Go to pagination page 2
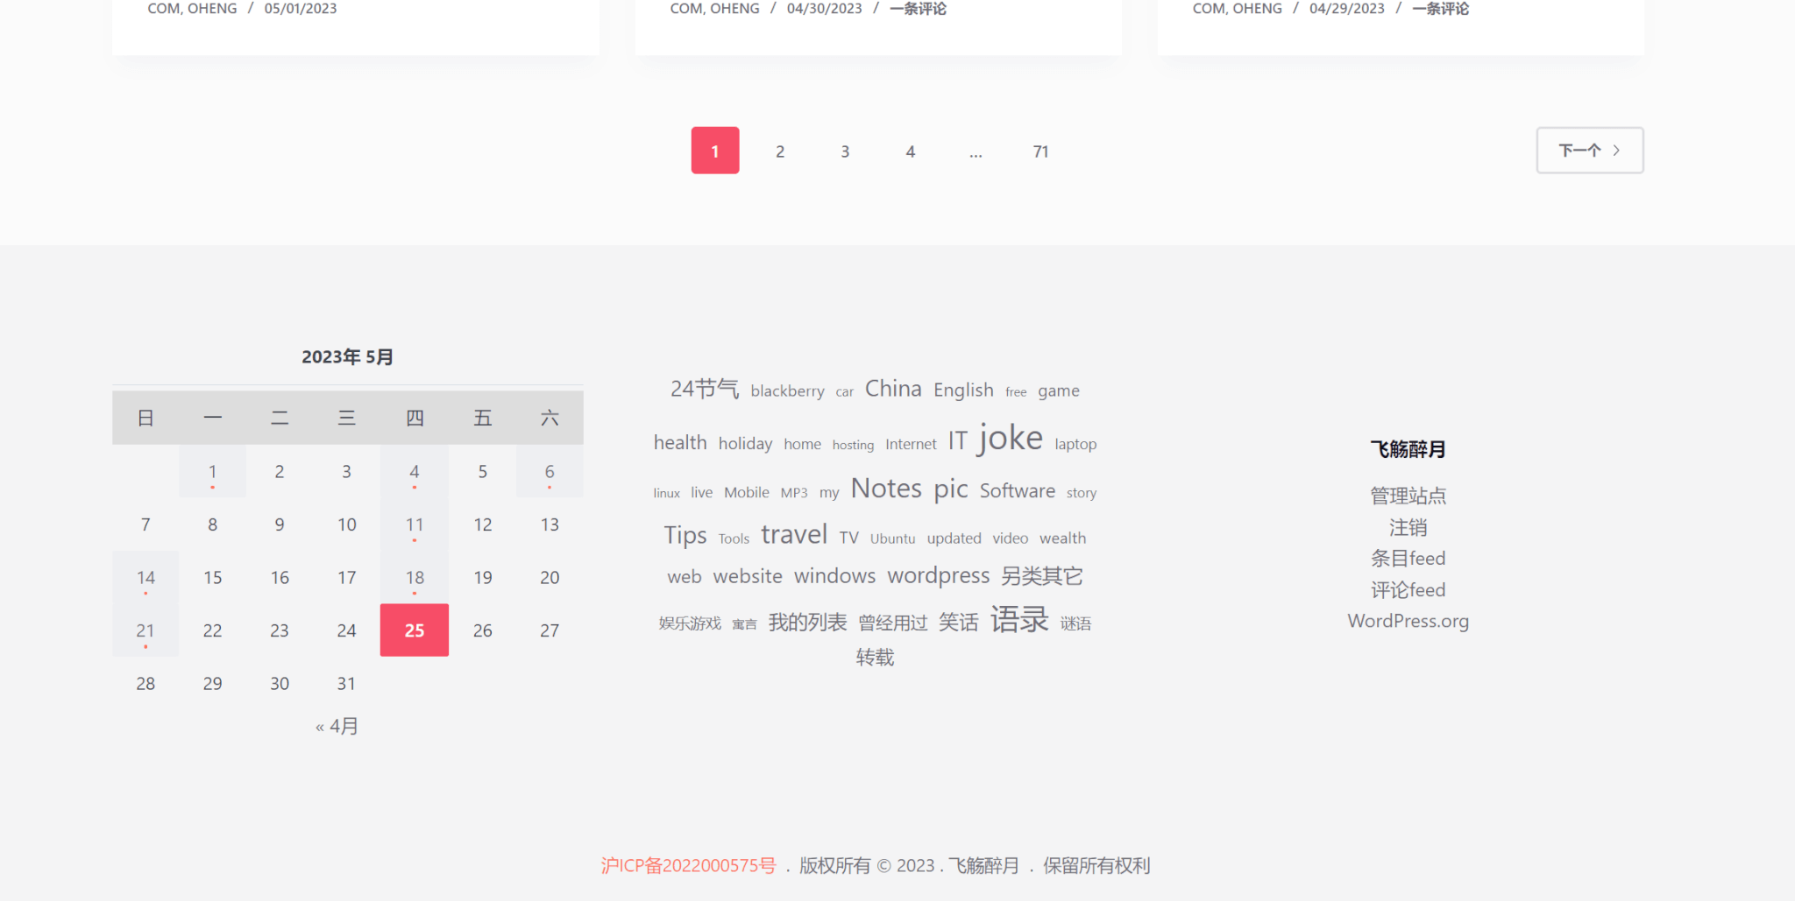Viewport: 1795px width, 901px height. pos(779,151)
